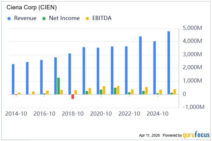Select the blue Revenue bar above 2020-10
The height and width of the screenshot is (141, 212).
click(x=98, y=71)
